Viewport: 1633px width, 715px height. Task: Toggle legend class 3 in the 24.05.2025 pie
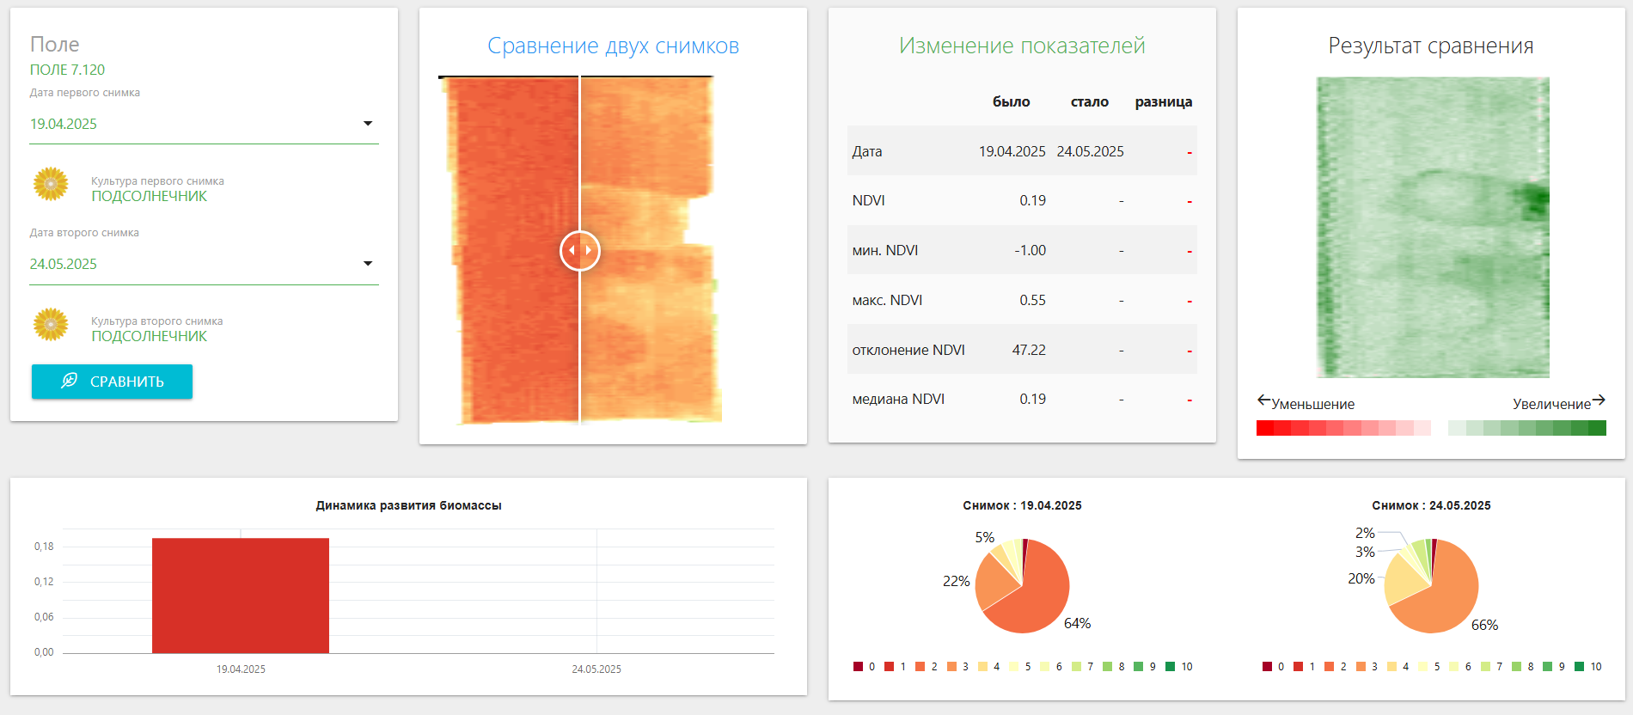point(1361,667)
